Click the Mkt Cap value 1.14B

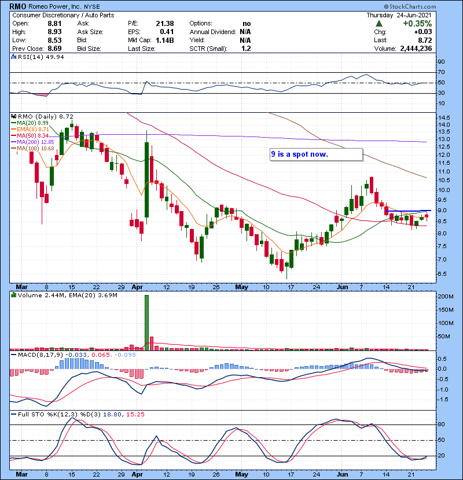[165, 40]
